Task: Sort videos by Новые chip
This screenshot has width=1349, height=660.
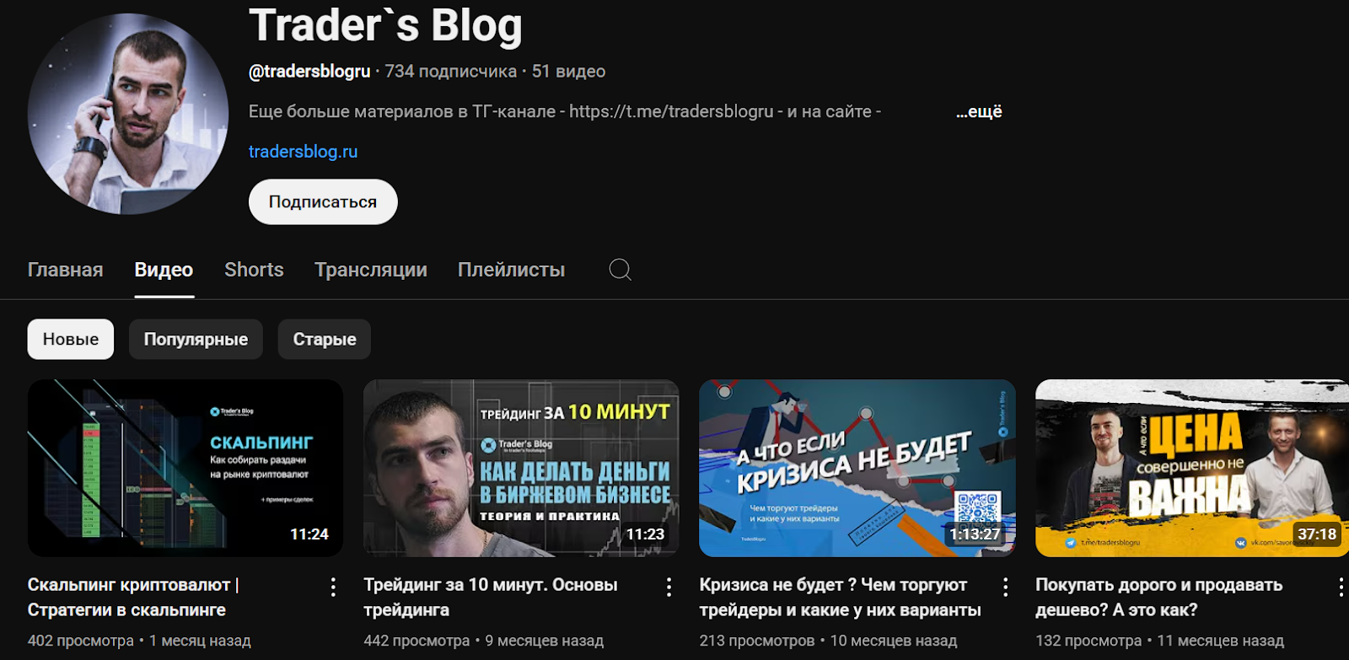Action: point(71,339)
